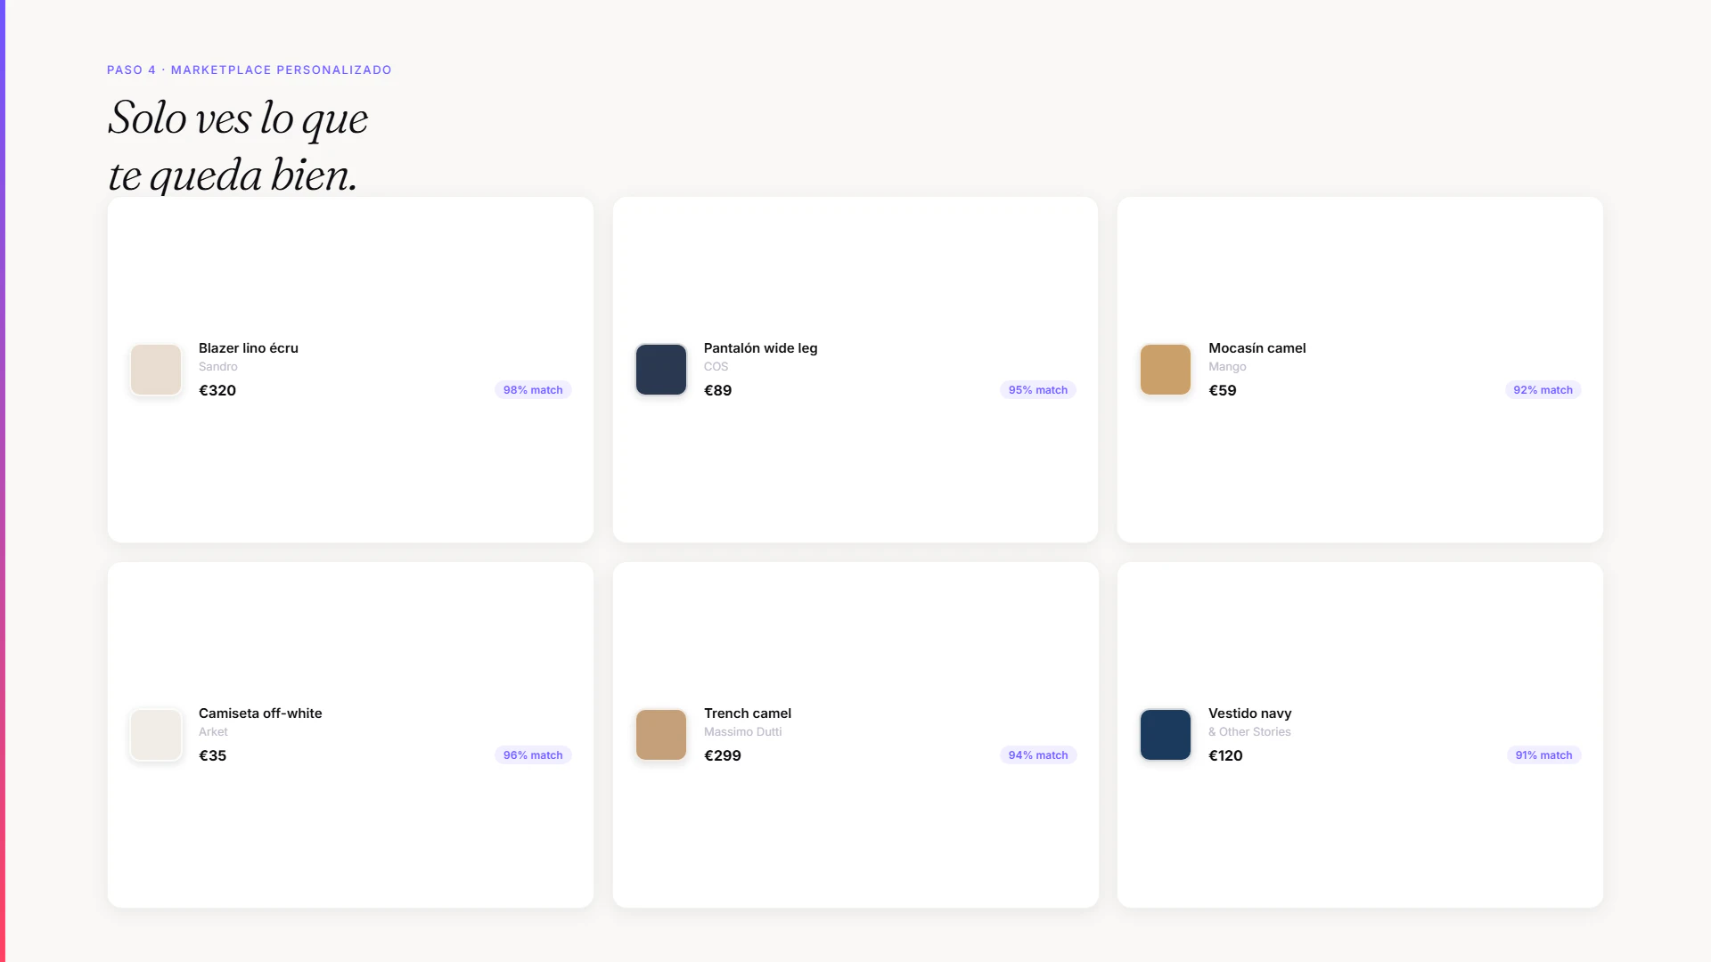Click the camel swatch for Mocasín camel
This screenshot has width=1711, height=962.
click(x=1166, y=370)
